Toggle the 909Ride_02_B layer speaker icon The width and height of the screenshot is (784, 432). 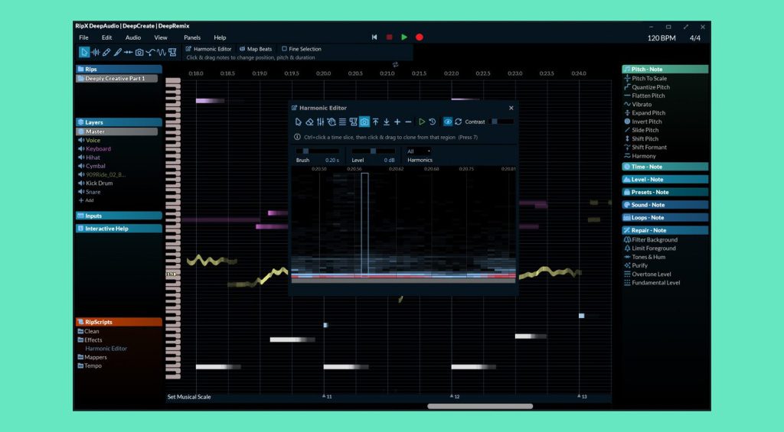81,175
